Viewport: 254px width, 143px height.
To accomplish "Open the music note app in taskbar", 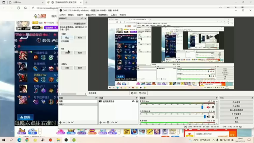I will (43, 140).
